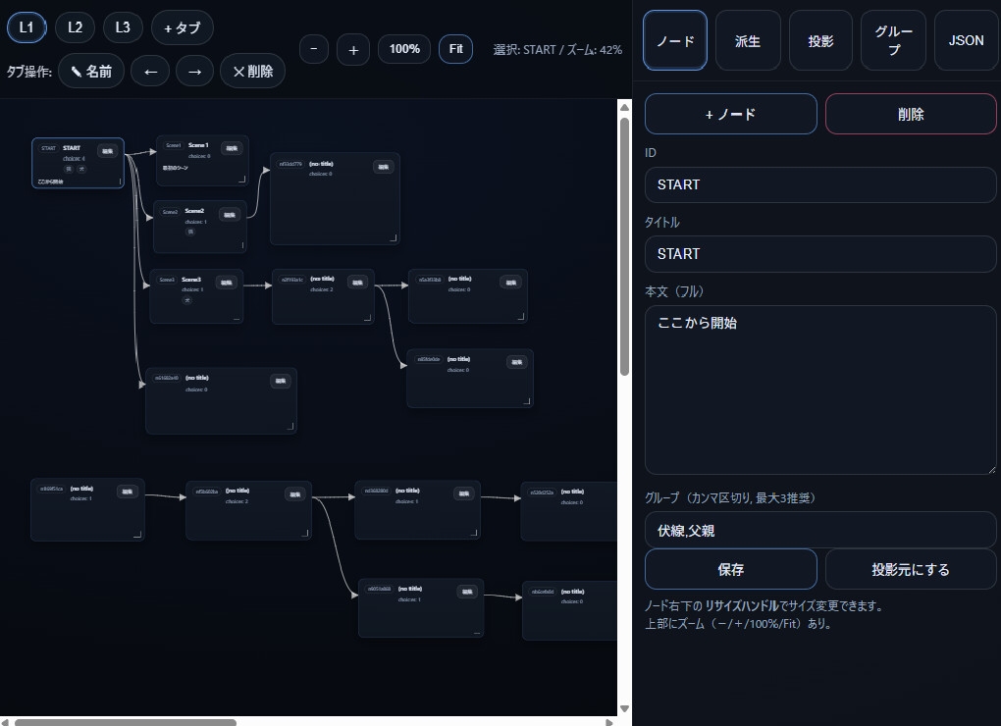The height and width of the screenshot is (726, 1001).
Task: Switch to the L2 tab
Action: tap(75, 27)
